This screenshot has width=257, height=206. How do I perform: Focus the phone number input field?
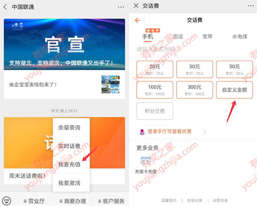coord(193,49)
